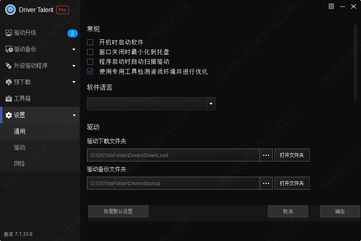Uncheck 使用专用工具检测游戏环境并进行优化 checkbox
Screen dimensions: 361x241
90,71
